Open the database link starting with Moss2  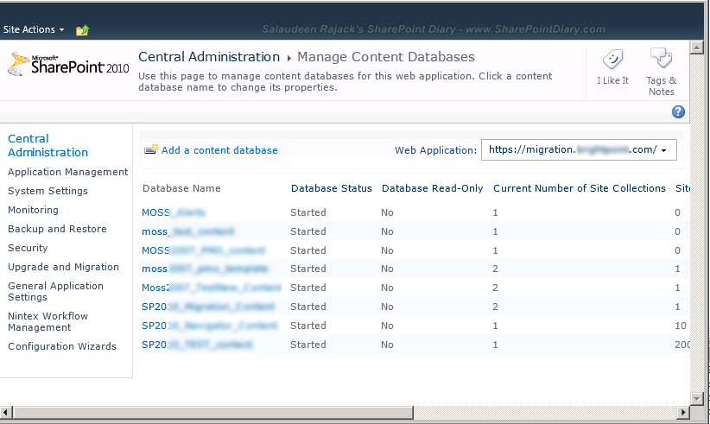(x=211, y=288)
